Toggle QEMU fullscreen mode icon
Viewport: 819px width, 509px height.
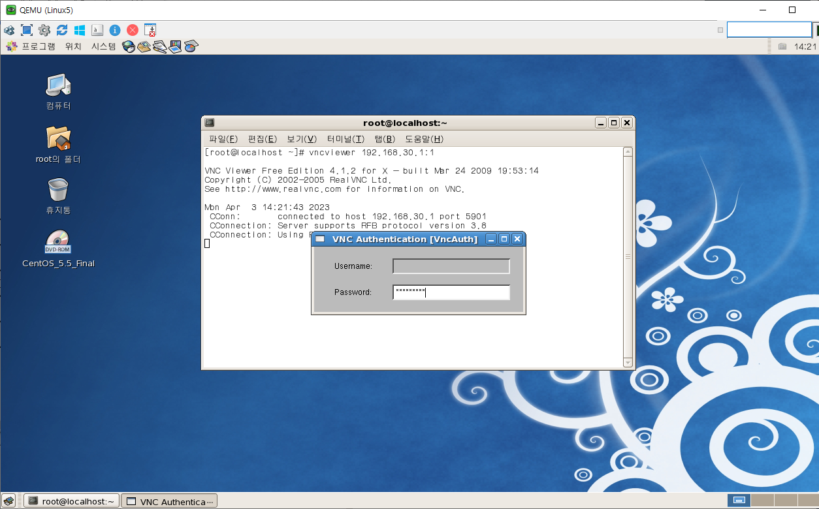pos(27,30)
